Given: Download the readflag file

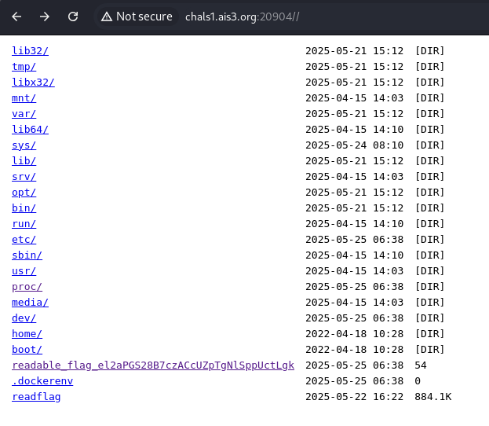Looking at the screenshot, I should (x=36, y=397).
